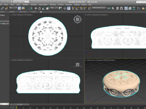
Task: Click the Redo arrow in title bar
Action: 7,2
